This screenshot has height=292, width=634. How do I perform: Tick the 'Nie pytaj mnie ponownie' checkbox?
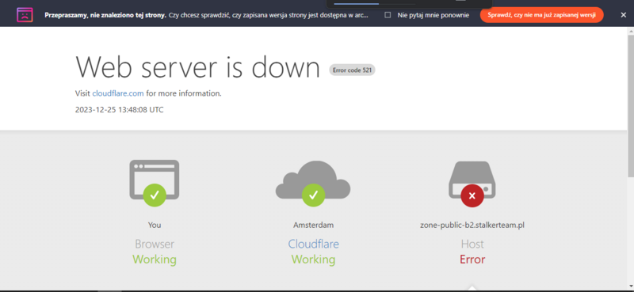pyautogui.click(x=388, y=15)
